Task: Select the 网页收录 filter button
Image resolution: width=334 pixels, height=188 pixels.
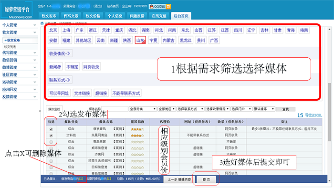Action: (x=91, y=67)
